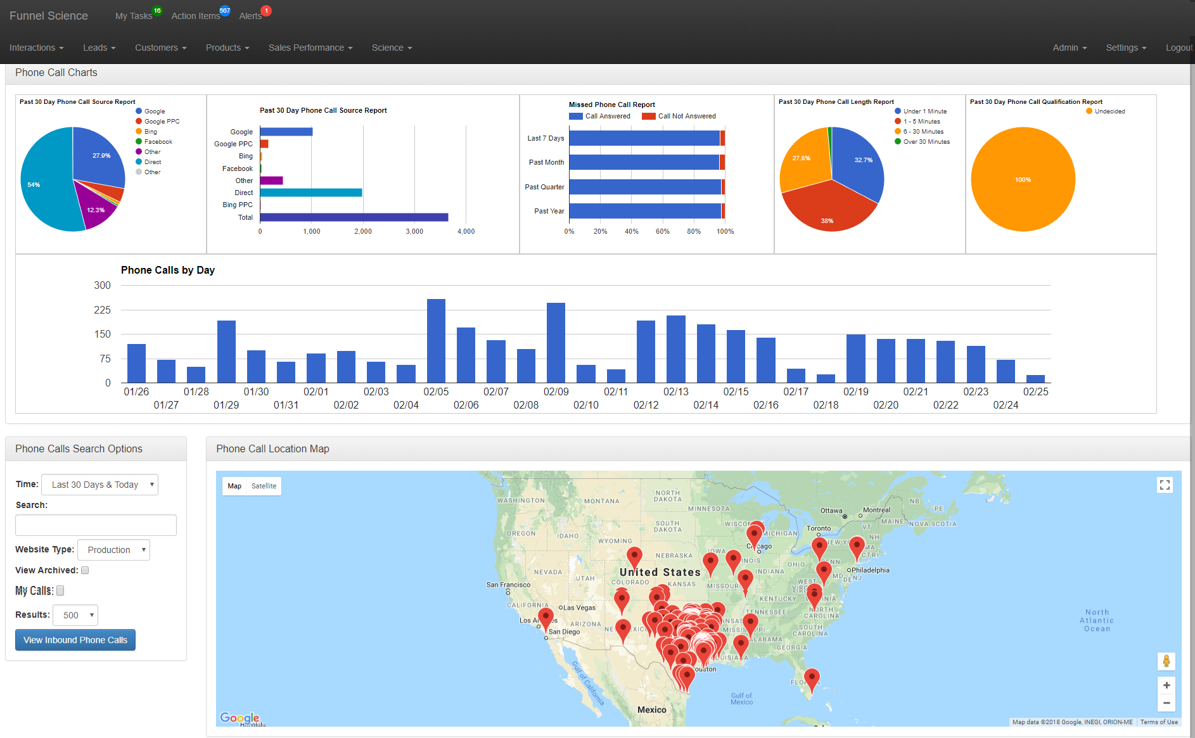Viewport: 1195px width, 738px height.
Task: Switch the map to Satellite view
Action: [264, 486]
